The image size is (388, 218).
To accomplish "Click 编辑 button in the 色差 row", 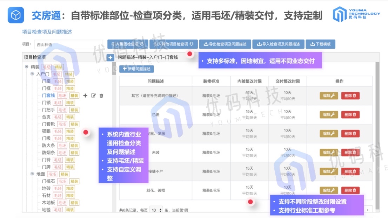I will pyautogui.click(x=329, y=114).
